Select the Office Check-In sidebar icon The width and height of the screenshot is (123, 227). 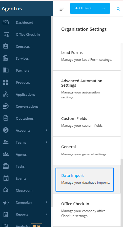pos(6,34)
